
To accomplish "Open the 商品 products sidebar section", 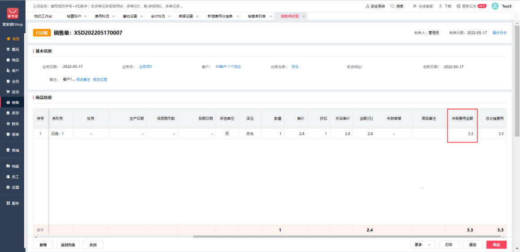I will coord(13,60).
